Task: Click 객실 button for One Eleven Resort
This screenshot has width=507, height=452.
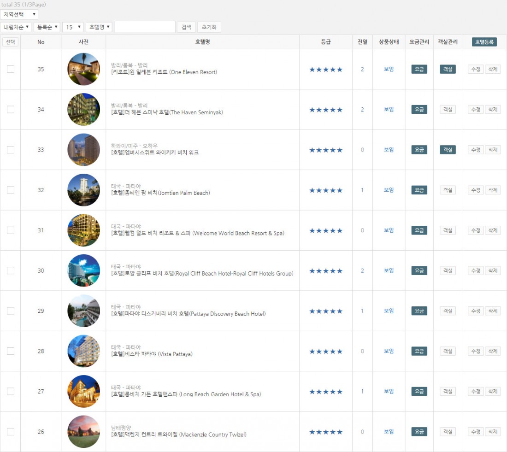Action: click(448, 69)
